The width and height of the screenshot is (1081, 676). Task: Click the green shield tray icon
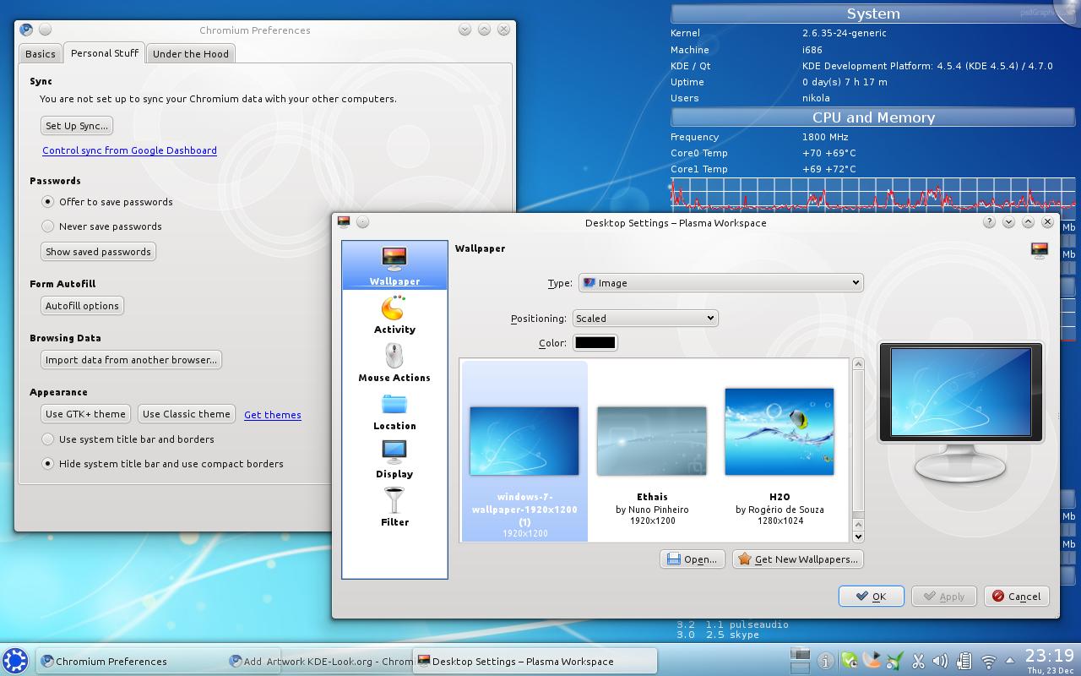850,661
